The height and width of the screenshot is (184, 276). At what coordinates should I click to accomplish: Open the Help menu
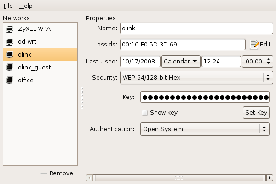point(26,6)
